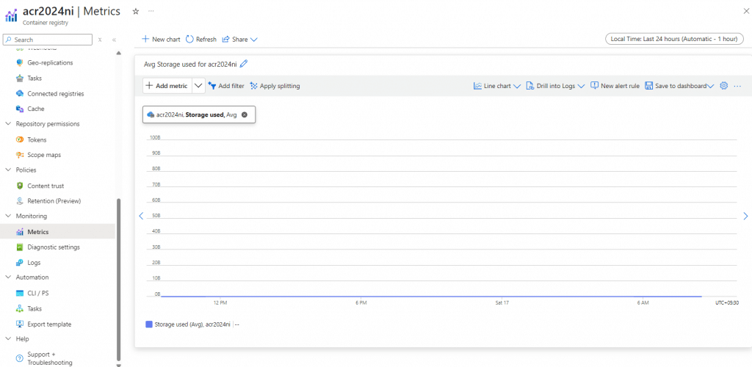The height and width of the screenshot is (367, 752).
Task: Open Content trust policy page
Action: click(46, 186)
